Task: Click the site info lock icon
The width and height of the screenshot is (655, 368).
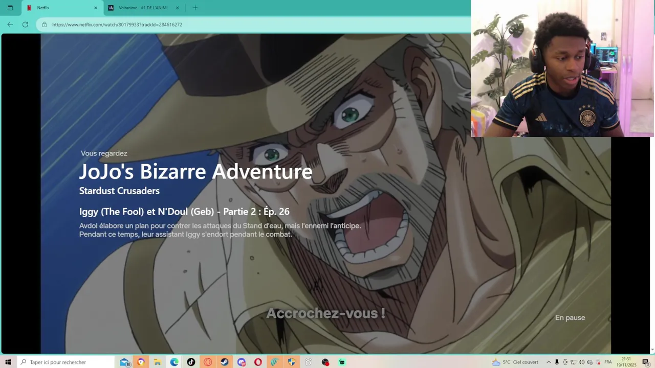Action: [x=44, y=25]
